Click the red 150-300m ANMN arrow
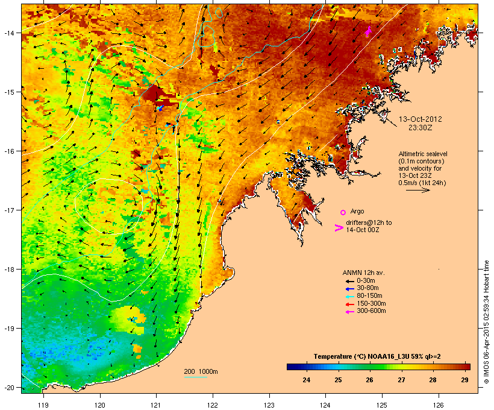The height and width of the screenshot is (410, 494). click(x=349, y=304)
